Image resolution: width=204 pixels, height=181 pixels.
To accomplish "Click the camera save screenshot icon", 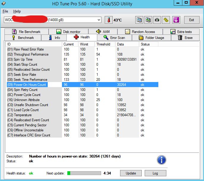I will (x=157, y=20).
